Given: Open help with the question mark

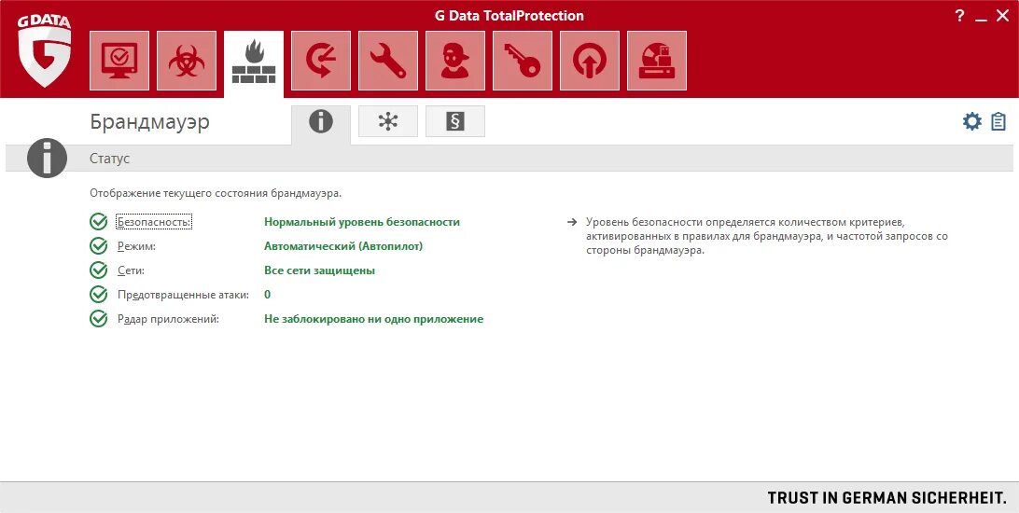Looking at the screenshot, I should pyautogui.click(x=960, y=16).
